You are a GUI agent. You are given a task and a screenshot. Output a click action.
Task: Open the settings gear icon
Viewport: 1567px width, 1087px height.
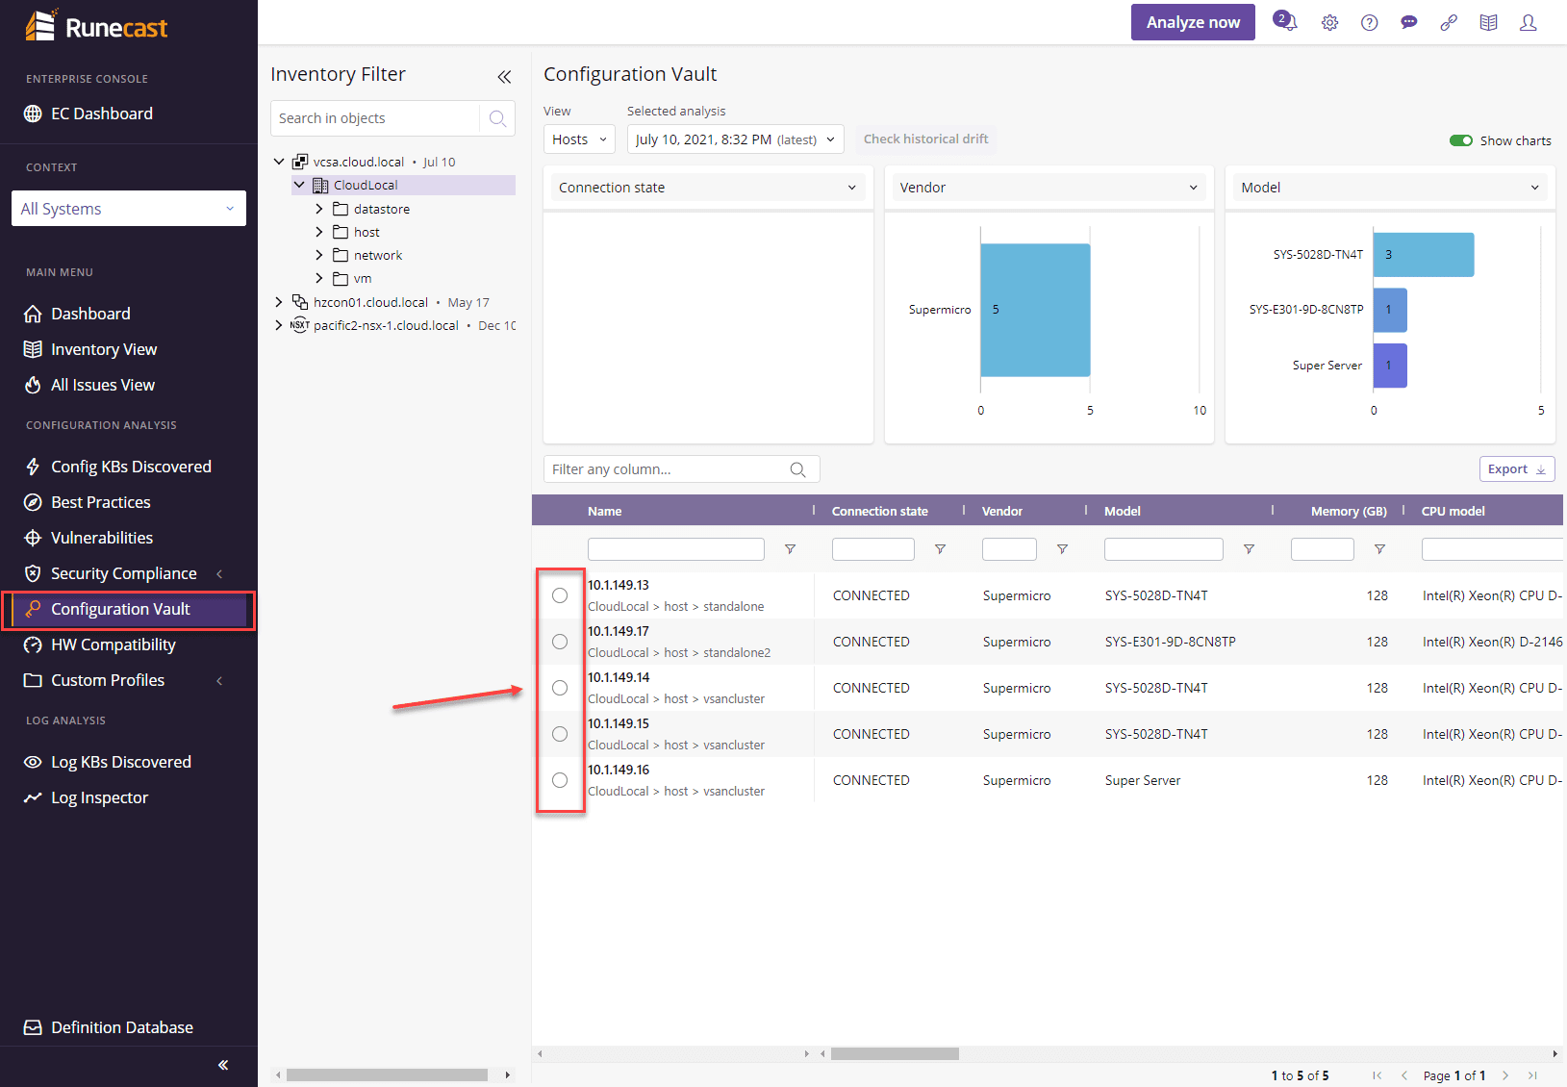1329,23
